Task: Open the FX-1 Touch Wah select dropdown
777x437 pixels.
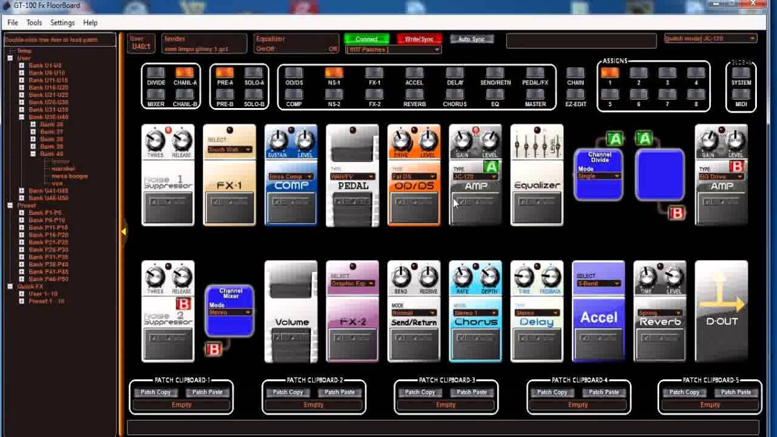Action: 229,150
